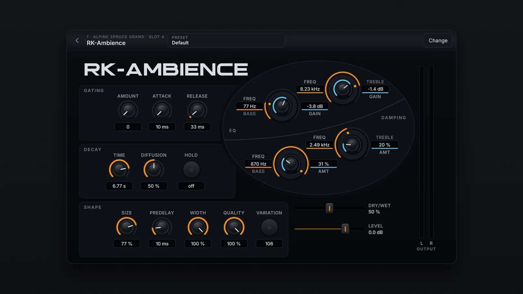Select the Amount value field showing 0
This screenshot has width=523, height=294.
128,127
